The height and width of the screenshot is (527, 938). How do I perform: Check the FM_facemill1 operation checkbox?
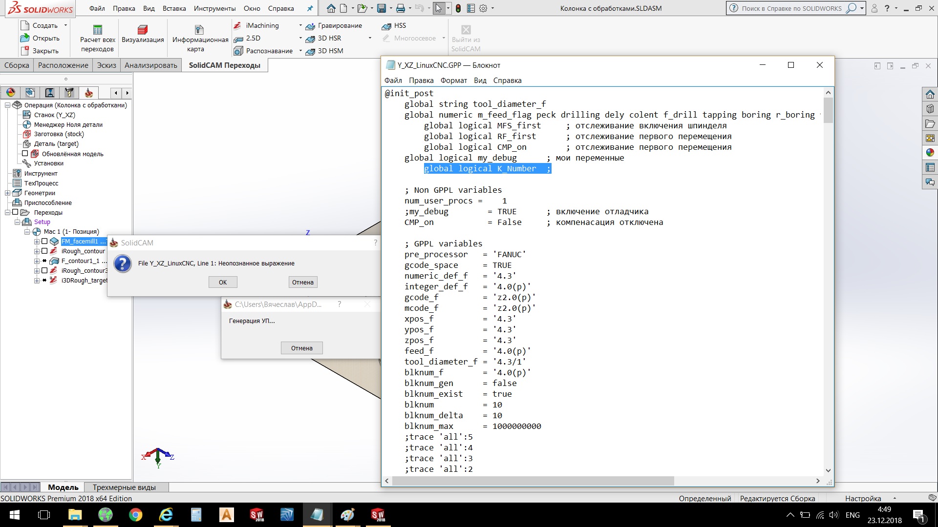(x=44, y=241)
